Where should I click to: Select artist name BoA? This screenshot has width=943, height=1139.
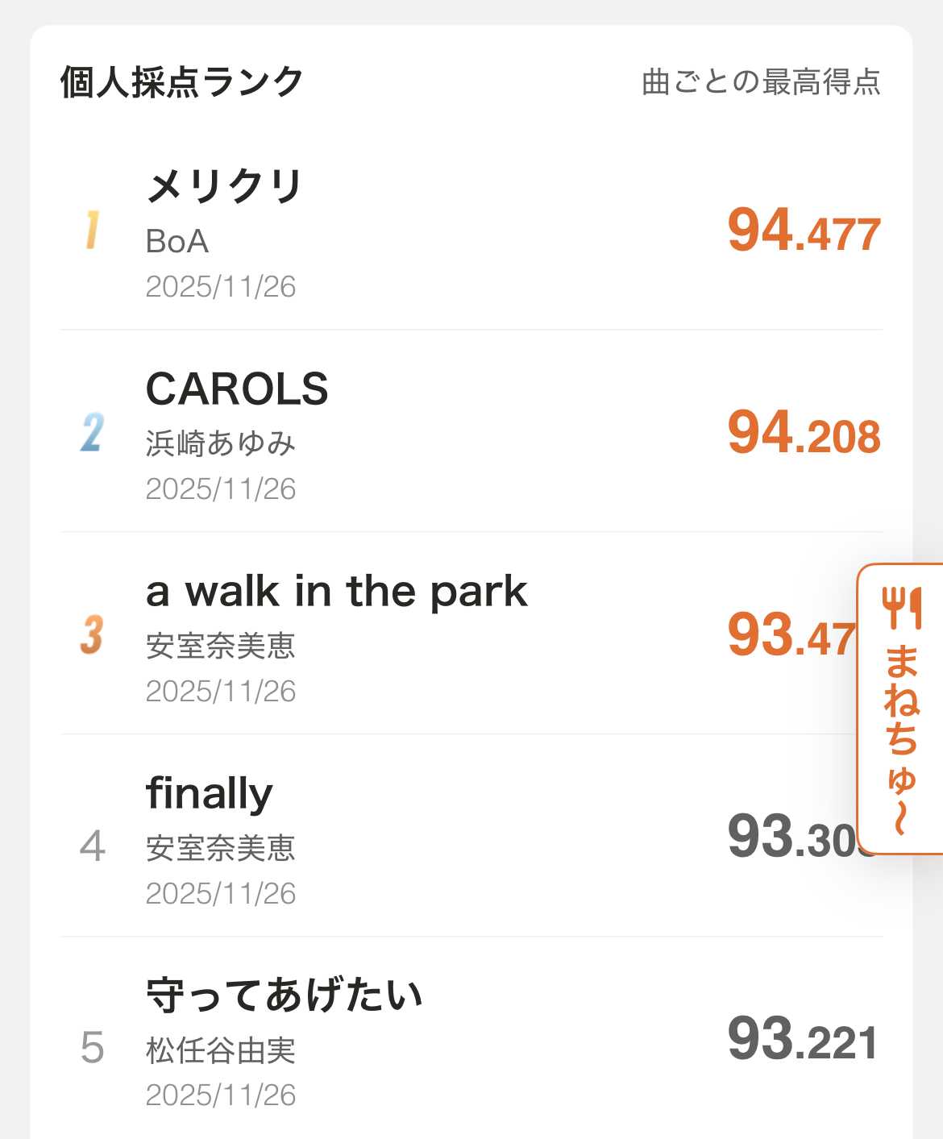[177, 241]
